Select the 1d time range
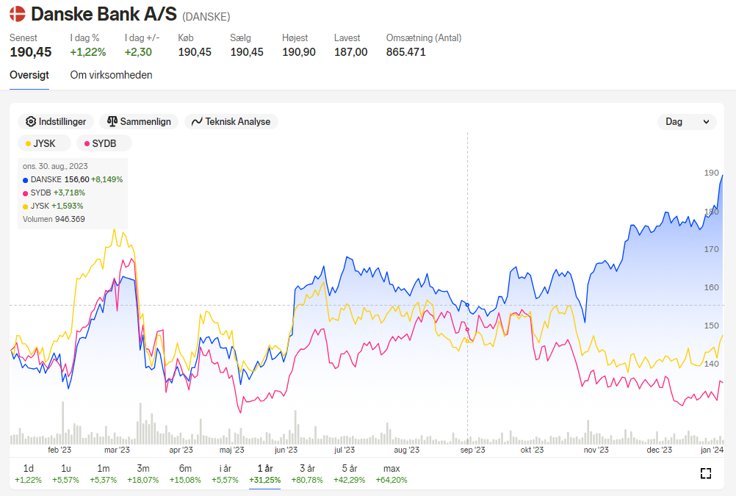 [28, 474]
